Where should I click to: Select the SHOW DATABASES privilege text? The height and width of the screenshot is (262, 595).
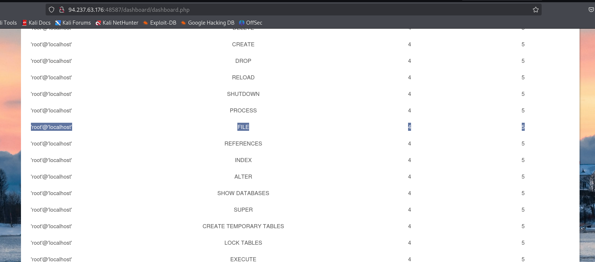[243, 193]
